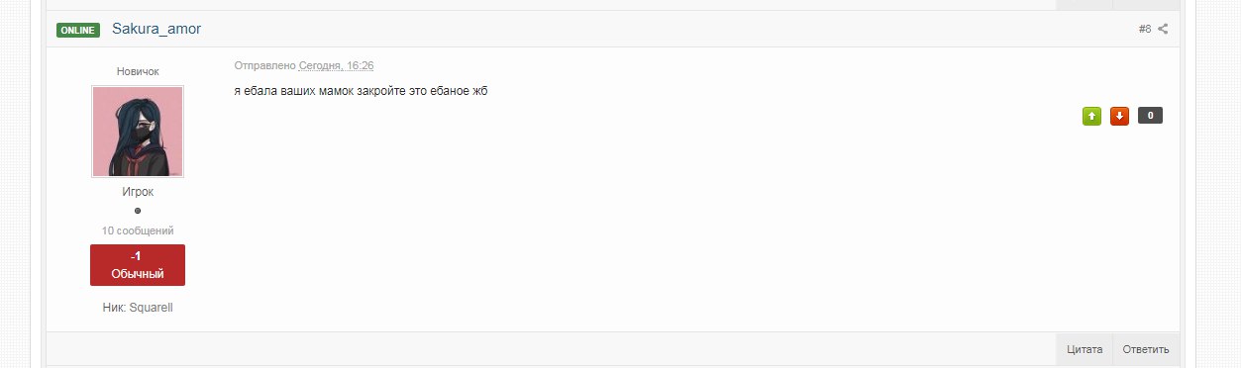Click the Отправлено label before the date

point(265,65)
